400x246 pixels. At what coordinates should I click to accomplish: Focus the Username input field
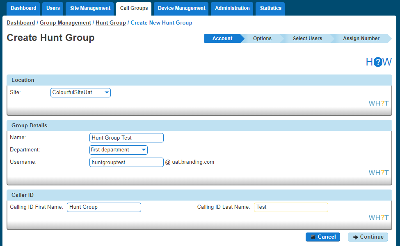126,162
